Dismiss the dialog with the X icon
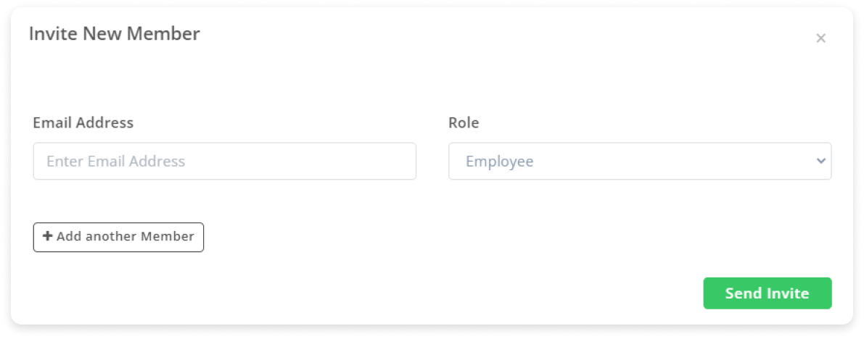Screen dimensions: 864x339 point(820,38)
